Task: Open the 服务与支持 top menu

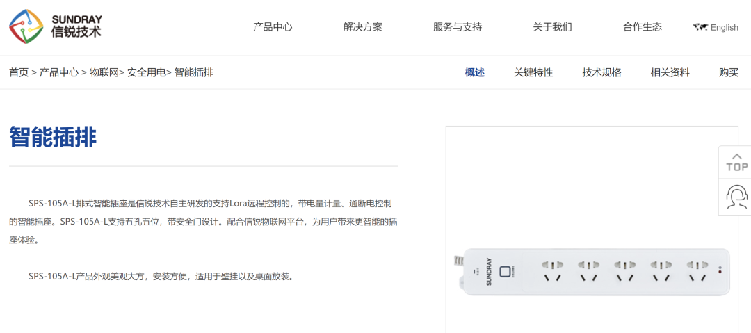Action: click(458, 27)
